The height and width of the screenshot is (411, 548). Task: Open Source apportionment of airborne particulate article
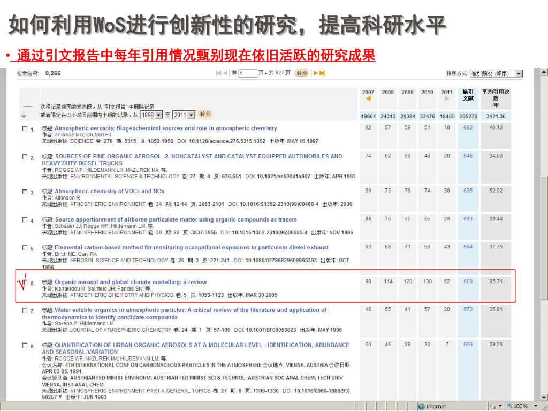point(176,219)
